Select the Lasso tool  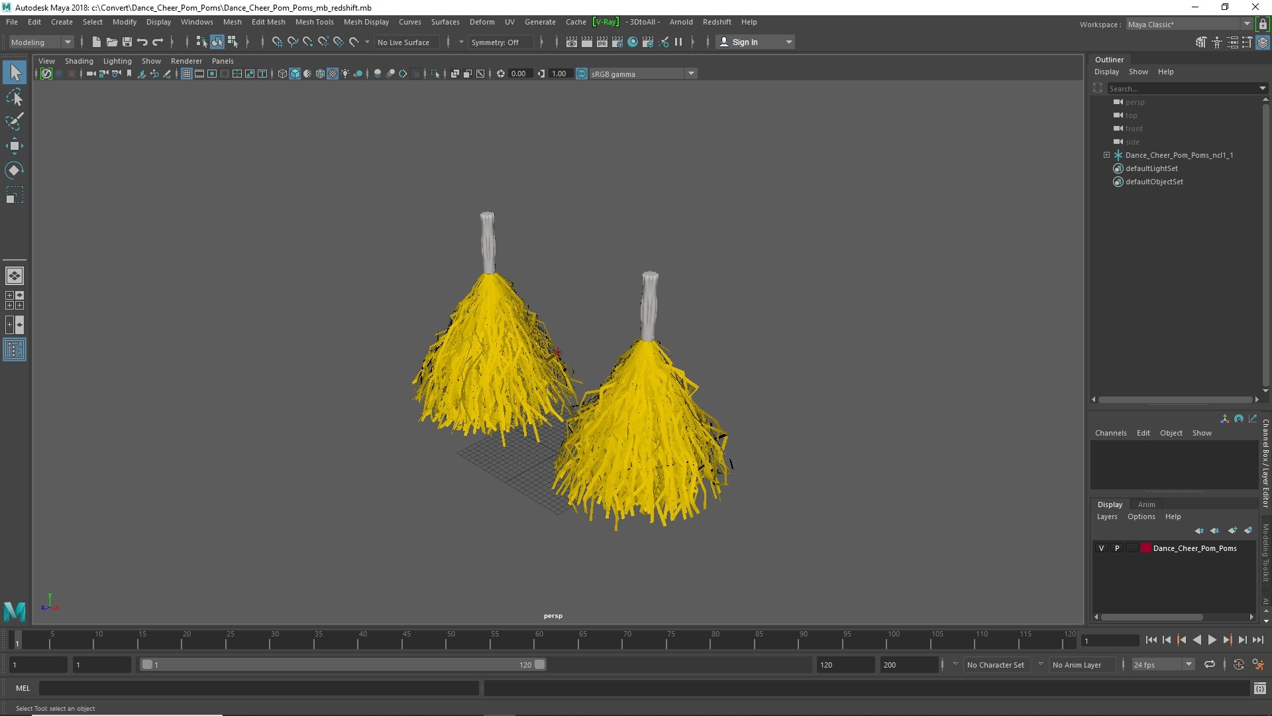click(15, 97)
